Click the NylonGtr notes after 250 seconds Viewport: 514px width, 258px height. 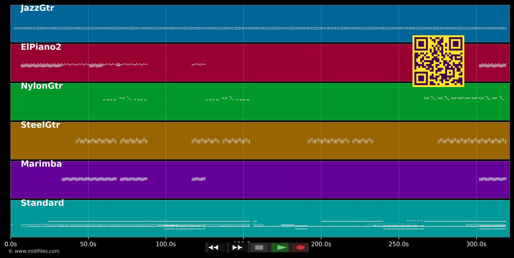465,98
